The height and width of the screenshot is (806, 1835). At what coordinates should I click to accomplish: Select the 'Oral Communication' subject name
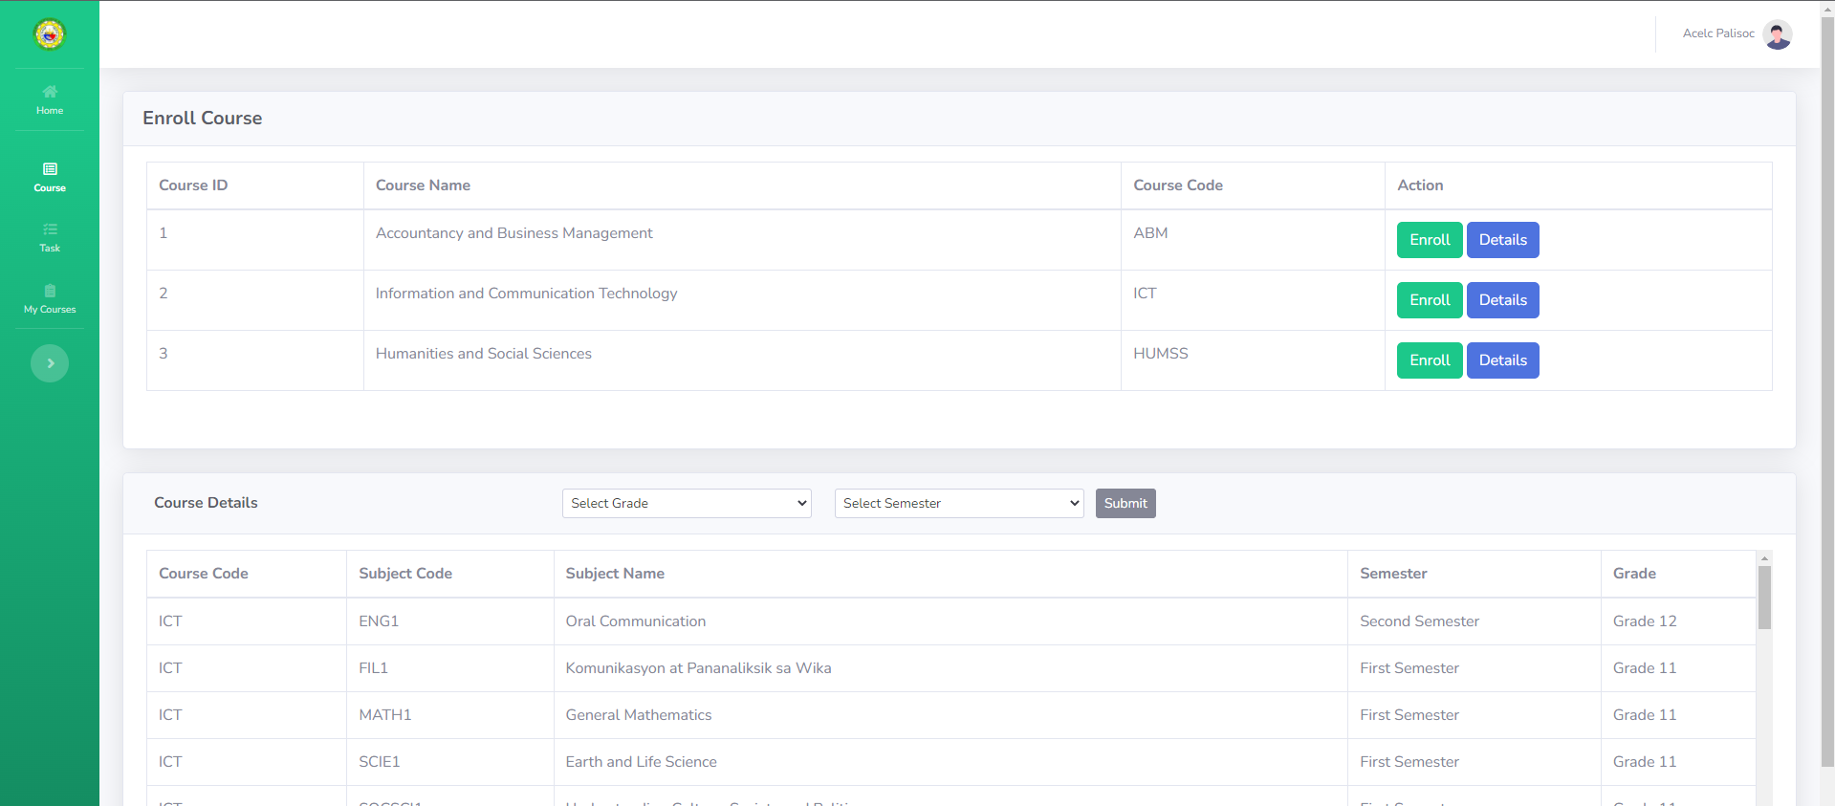point(636,621)
